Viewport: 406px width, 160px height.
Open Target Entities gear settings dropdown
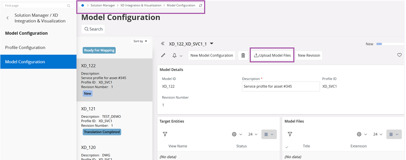tap(237, 134)
